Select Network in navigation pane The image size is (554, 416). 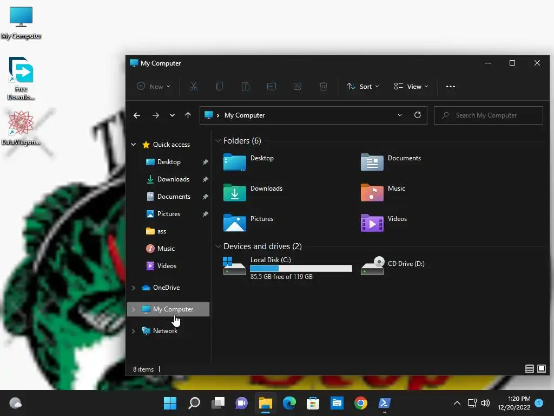pyautogui.click(x=165, y=331)
